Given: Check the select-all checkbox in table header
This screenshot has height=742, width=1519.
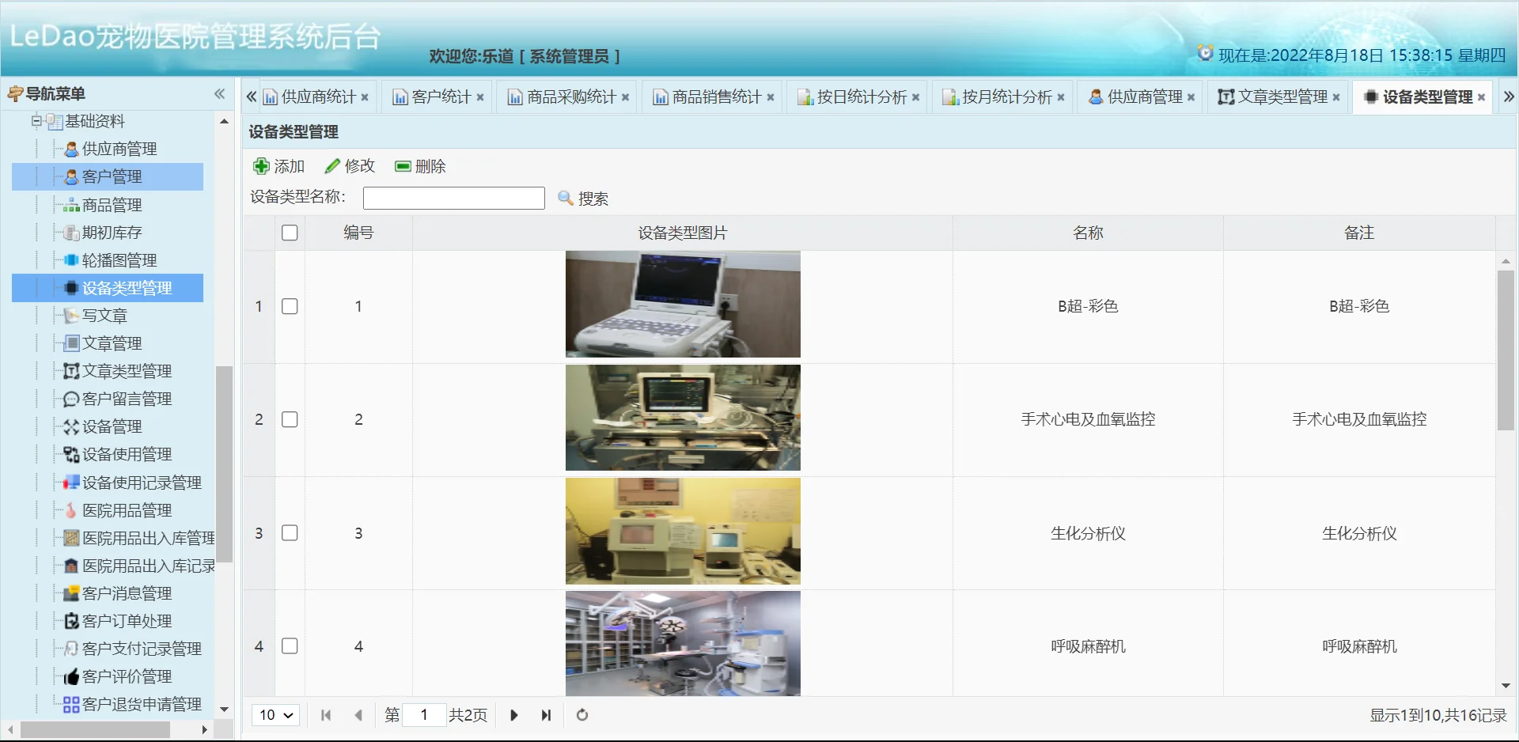Looking at the screenshot, I should click(x=290, y=233).
